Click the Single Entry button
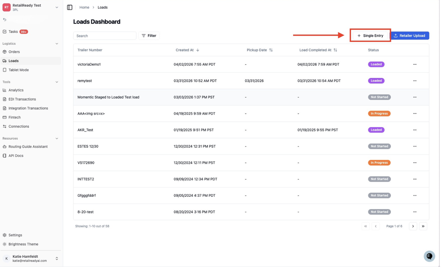Image resolution: width=441 pixels, height=267 pixels. tap(370, 36)
